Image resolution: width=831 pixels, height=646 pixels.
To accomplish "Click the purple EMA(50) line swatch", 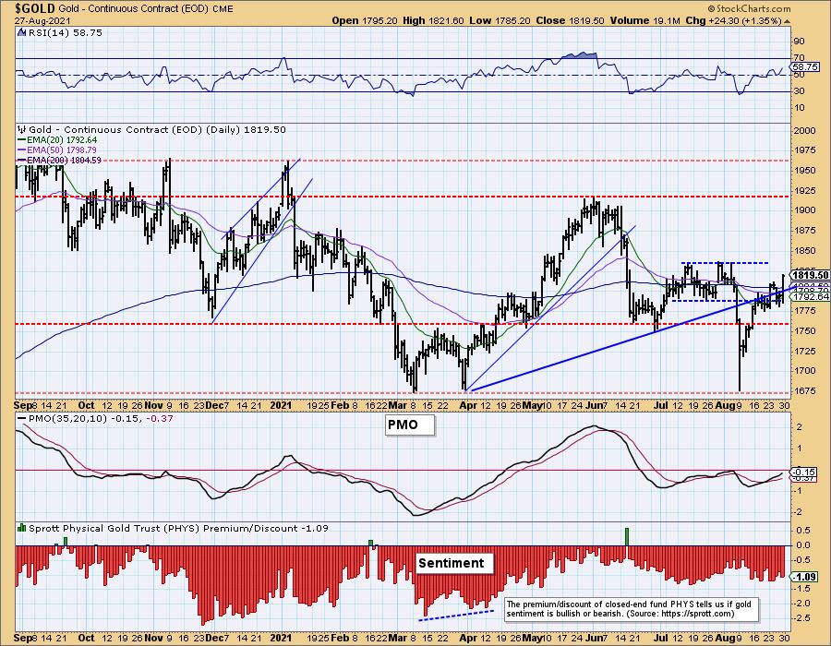I will (x=21, y=150).
